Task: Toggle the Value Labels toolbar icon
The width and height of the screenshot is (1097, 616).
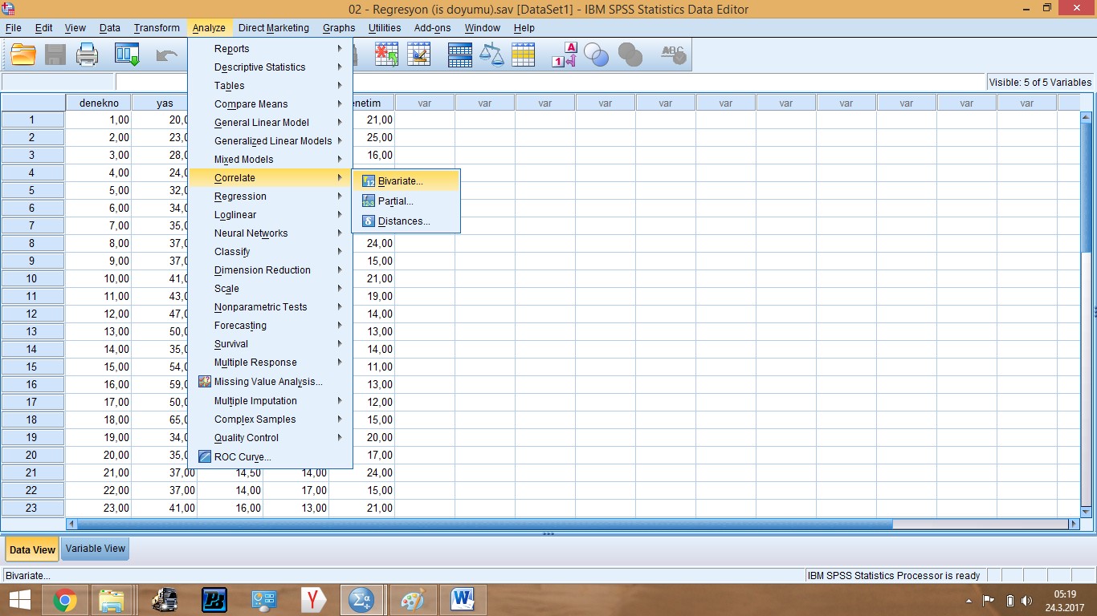Action: (x=565, y=55)
